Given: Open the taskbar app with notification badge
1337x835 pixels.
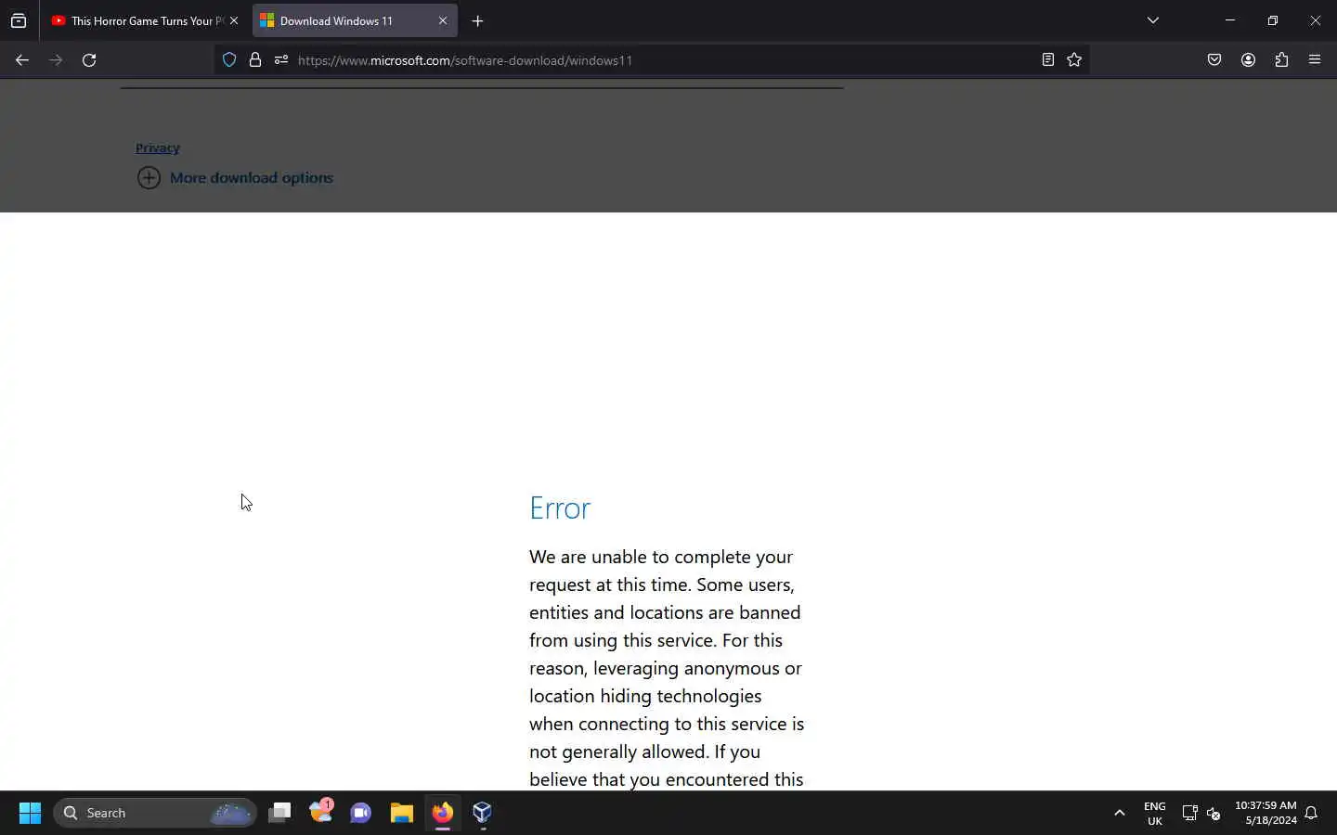Looking at the screenshot, I should tap(321, 813).
